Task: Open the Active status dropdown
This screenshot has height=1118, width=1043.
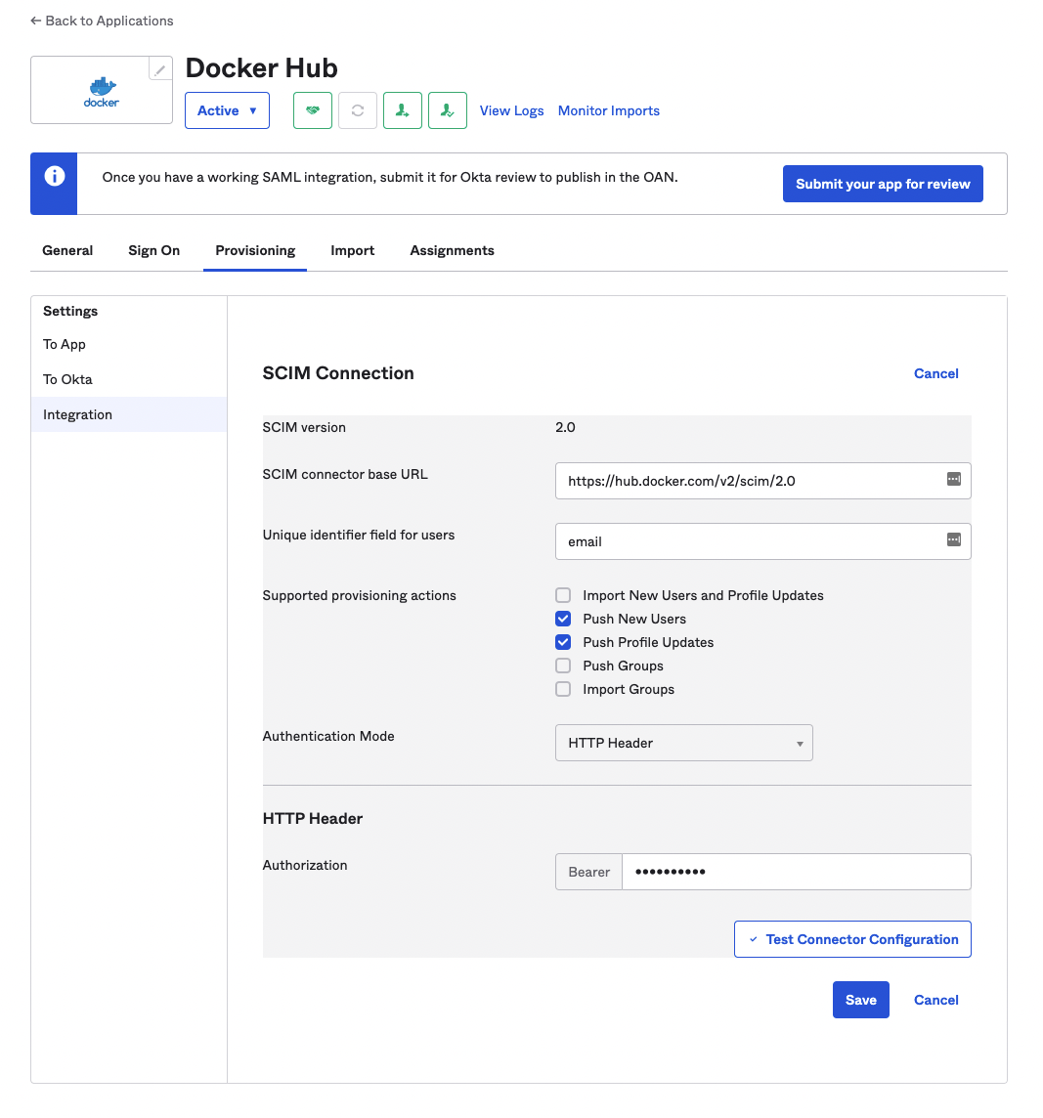Action: pos(227,110)
